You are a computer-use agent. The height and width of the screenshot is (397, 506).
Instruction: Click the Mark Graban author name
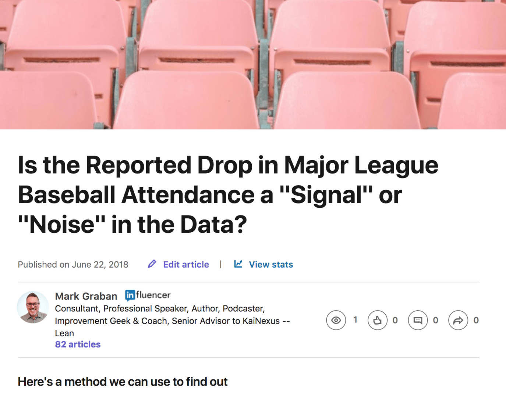coord(86,296)
